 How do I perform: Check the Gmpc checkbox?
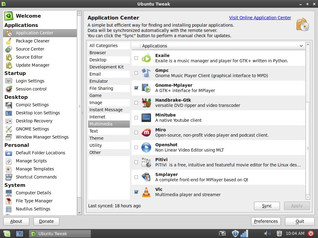[x=136, y=73]
